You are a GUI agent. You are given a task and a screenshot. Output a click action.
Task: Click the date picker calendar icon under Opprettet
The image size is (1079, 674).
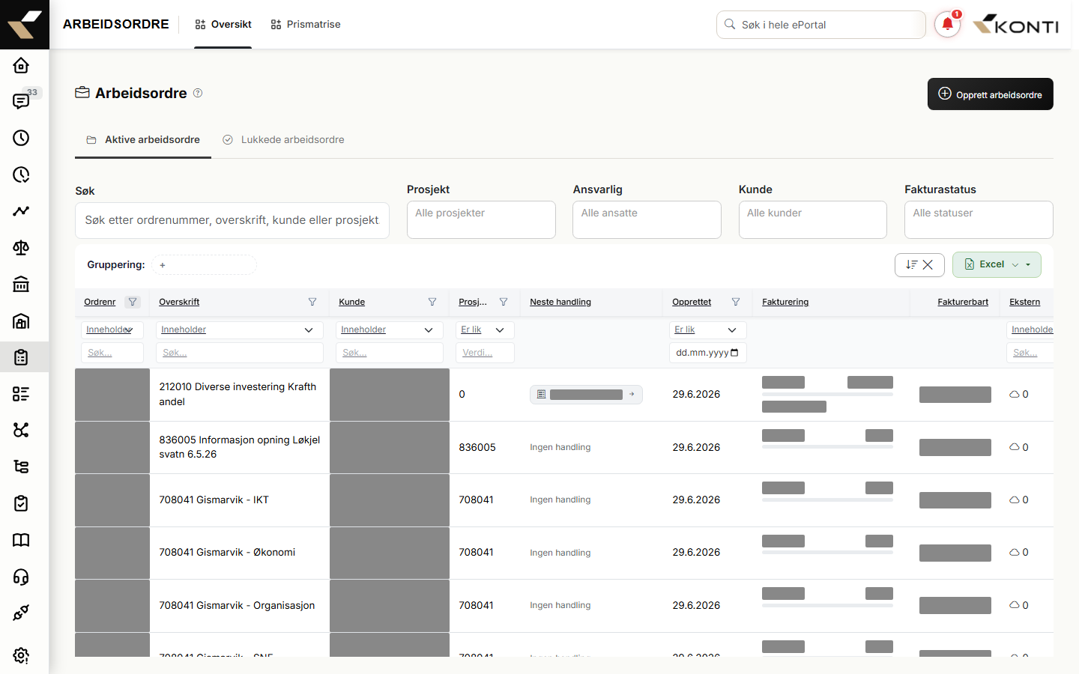click(734, 353)
